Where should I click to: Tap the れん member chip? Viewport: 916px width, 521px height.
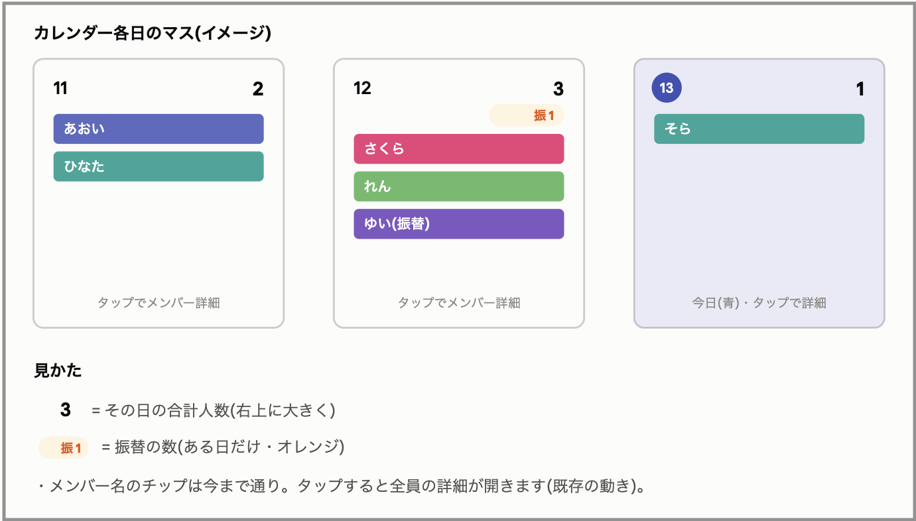[459, 186]
